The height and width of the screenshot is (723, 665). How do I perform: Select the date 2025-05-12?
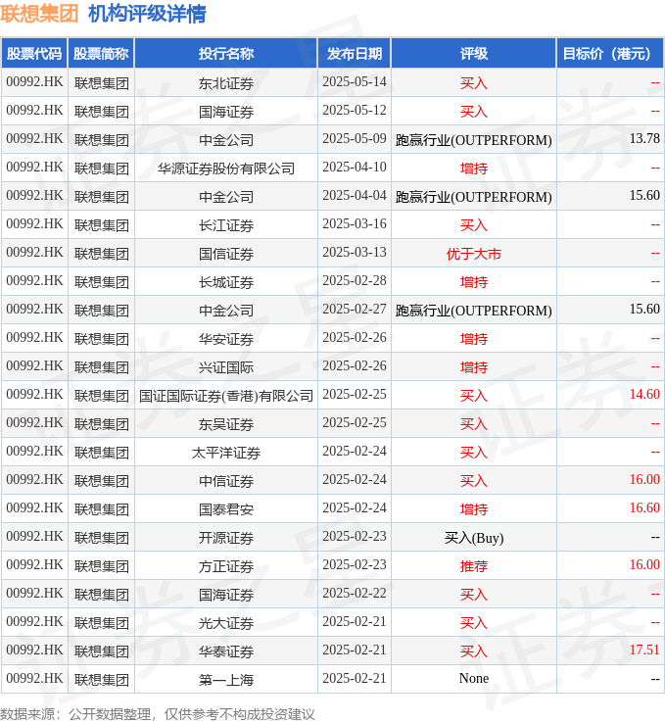click(354, 111)
